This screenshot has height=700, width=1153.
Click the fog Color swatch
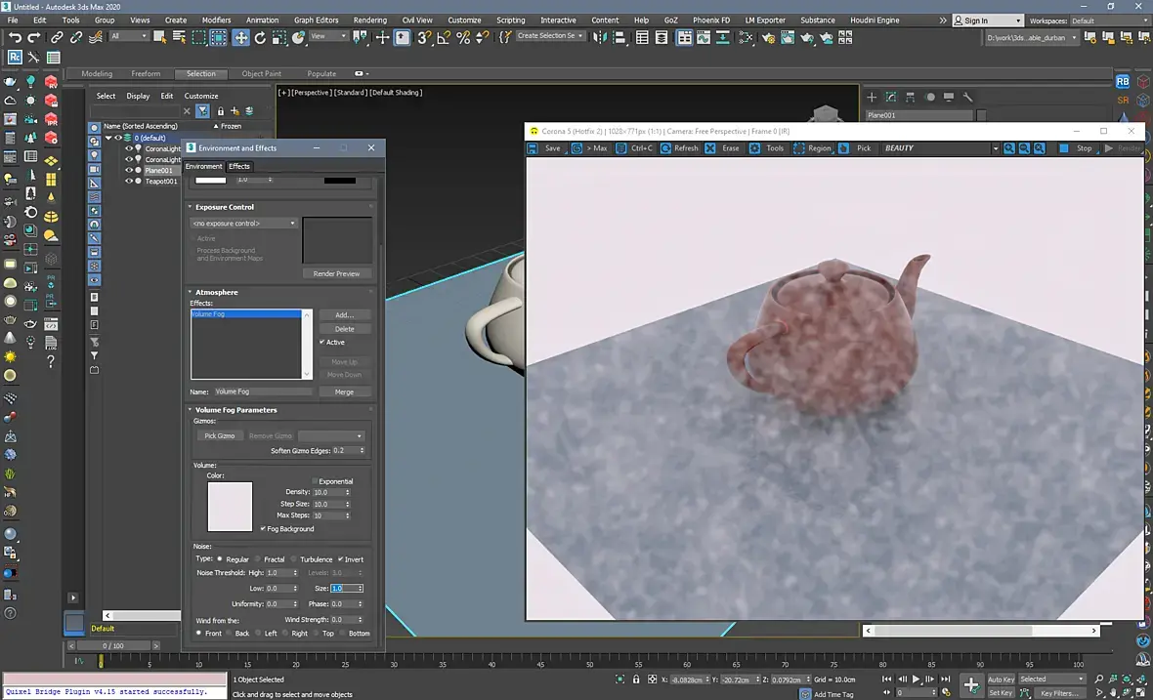pos(230,507)
